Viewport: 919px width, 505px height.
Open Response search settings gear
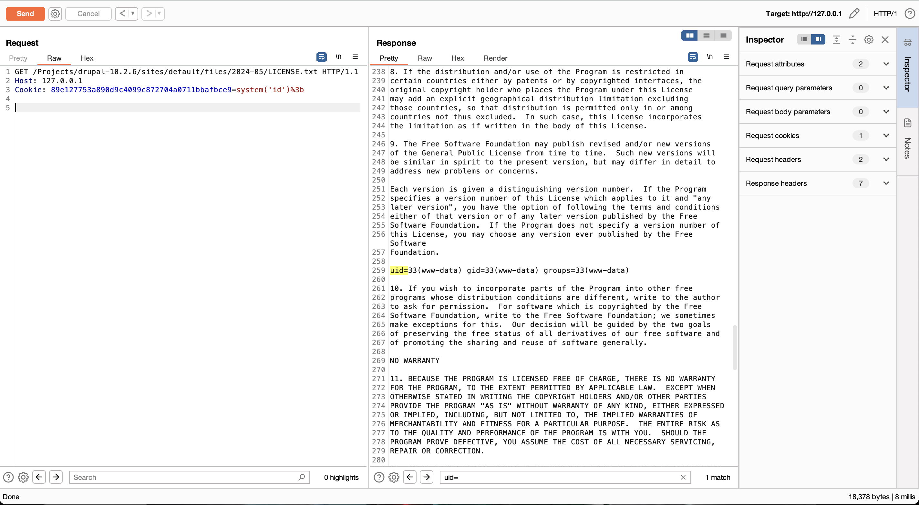[394, 477]
